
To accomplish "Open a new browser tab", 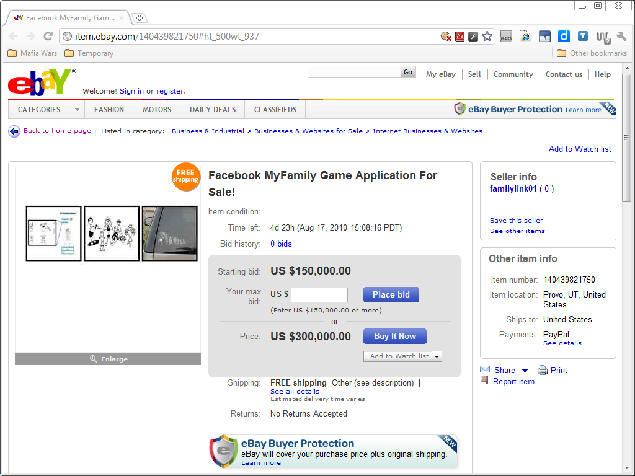I will tap(140, 18).
